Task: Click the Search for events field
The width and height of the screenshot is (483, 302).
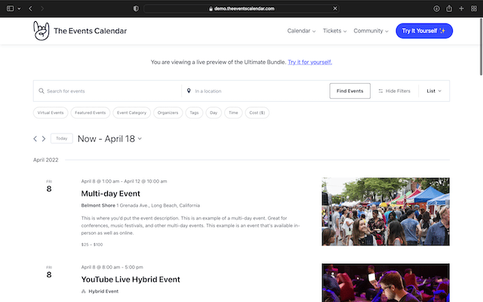Action: pos(109,91)
